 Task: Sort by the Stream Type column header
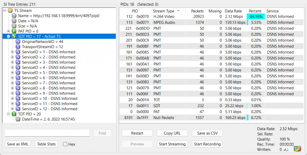163,11
